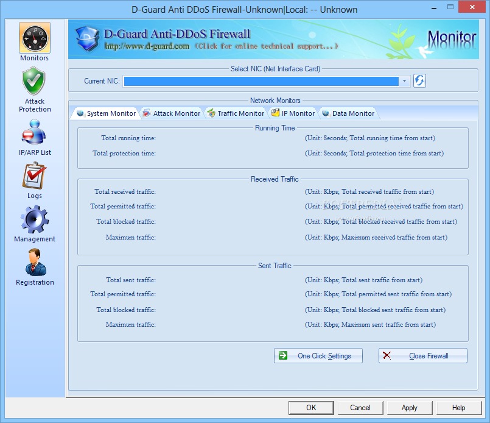This screenshot has height=423, width=490.
Task: Click the Cancel button
Action: point(360,408)
